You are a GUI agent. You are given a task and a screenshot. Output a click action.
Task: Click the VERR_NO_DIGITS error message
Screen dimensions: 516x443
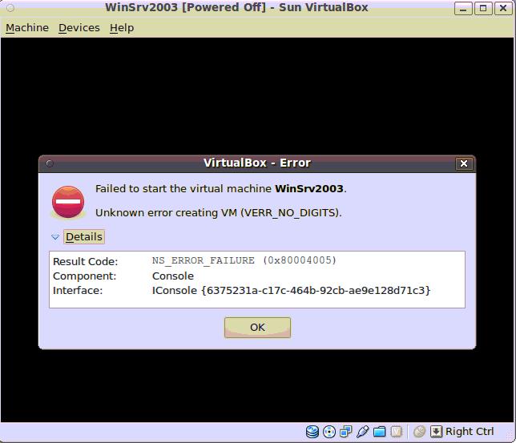coord(219,212)
